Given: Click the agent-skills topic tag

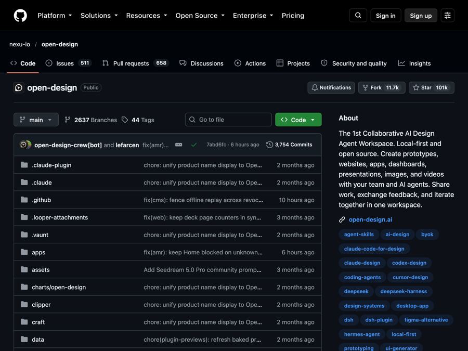Looking at the screenshot, I should [359, 235].
